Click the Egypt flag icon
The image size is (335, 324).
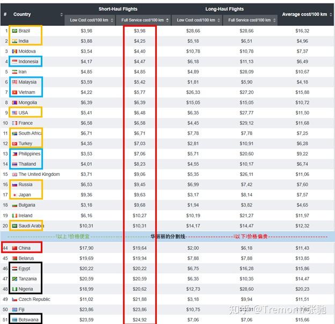[x=14, y=269]
